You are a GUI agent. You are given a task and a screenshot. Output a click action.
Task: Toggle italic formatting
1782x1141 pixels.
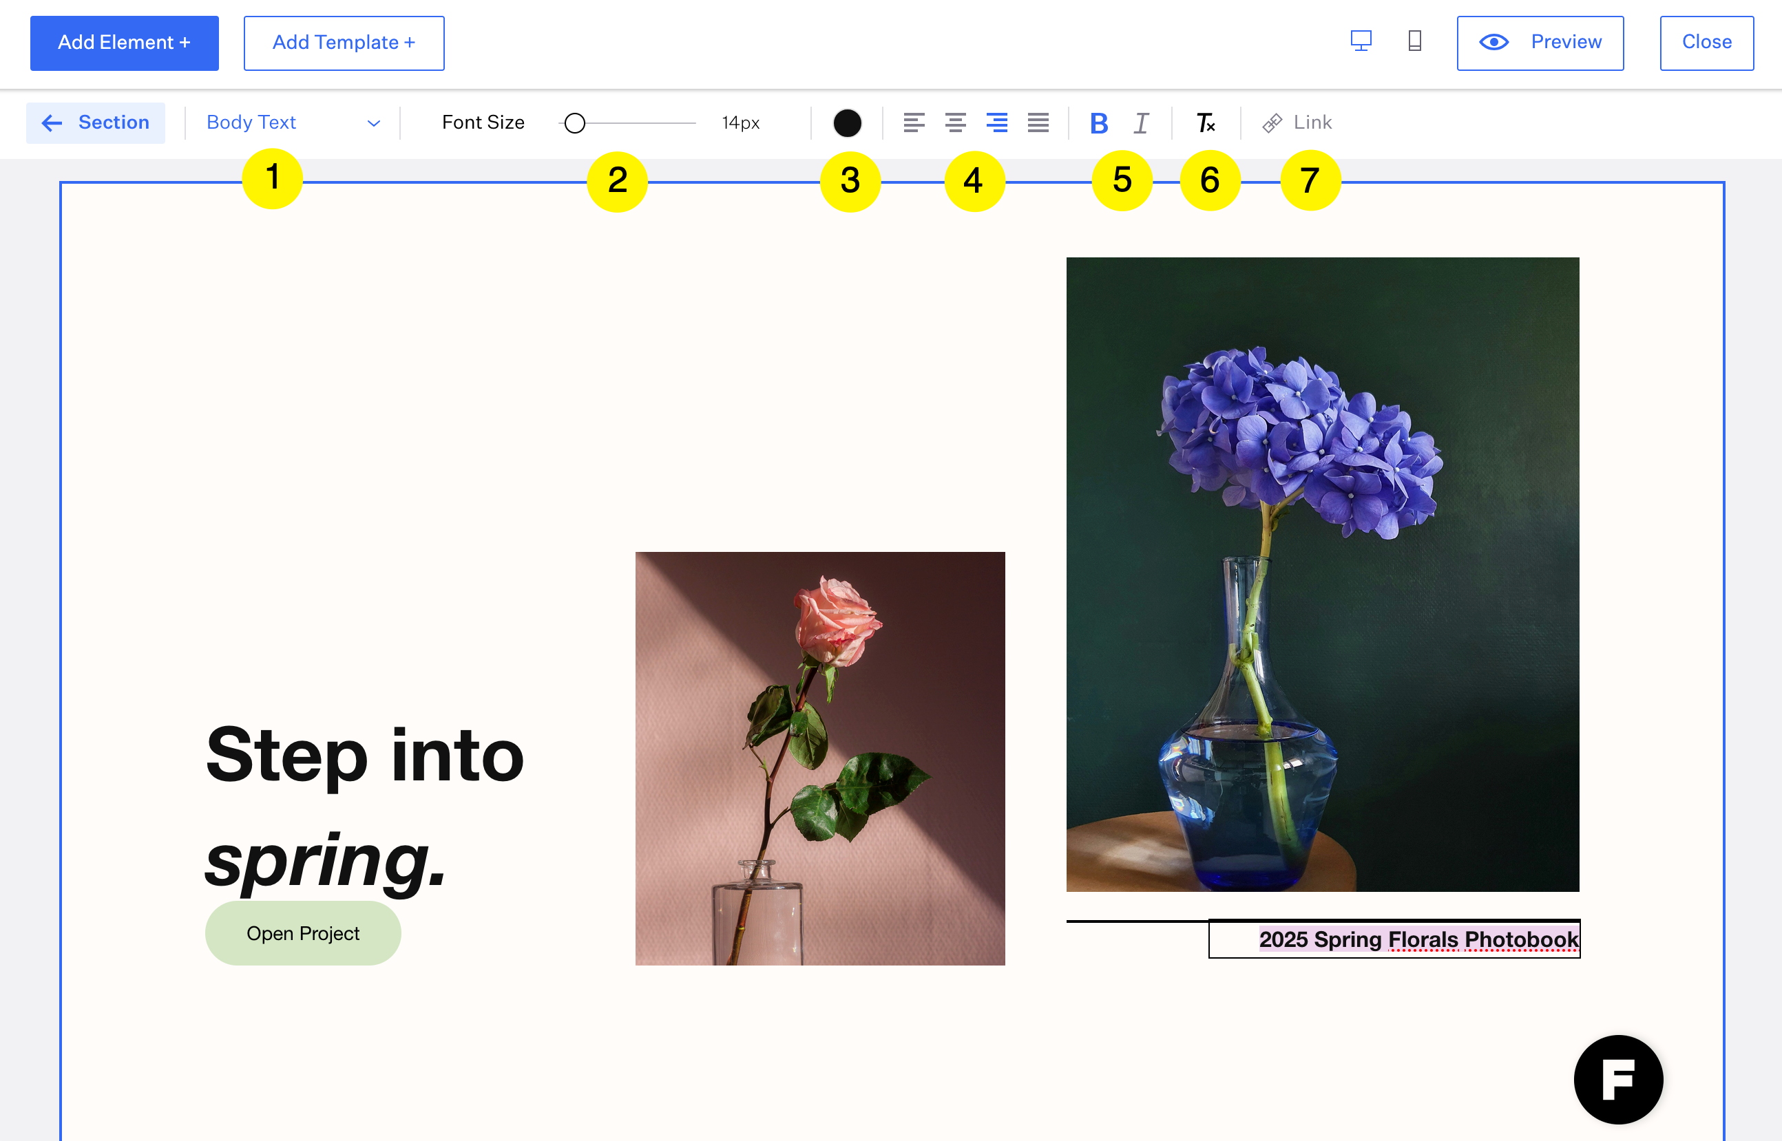(x=1142, y=123)
